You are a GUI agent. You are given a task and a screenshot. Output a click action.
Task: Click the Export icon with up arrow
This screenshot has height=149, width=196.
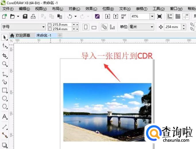tap(116, 16)
